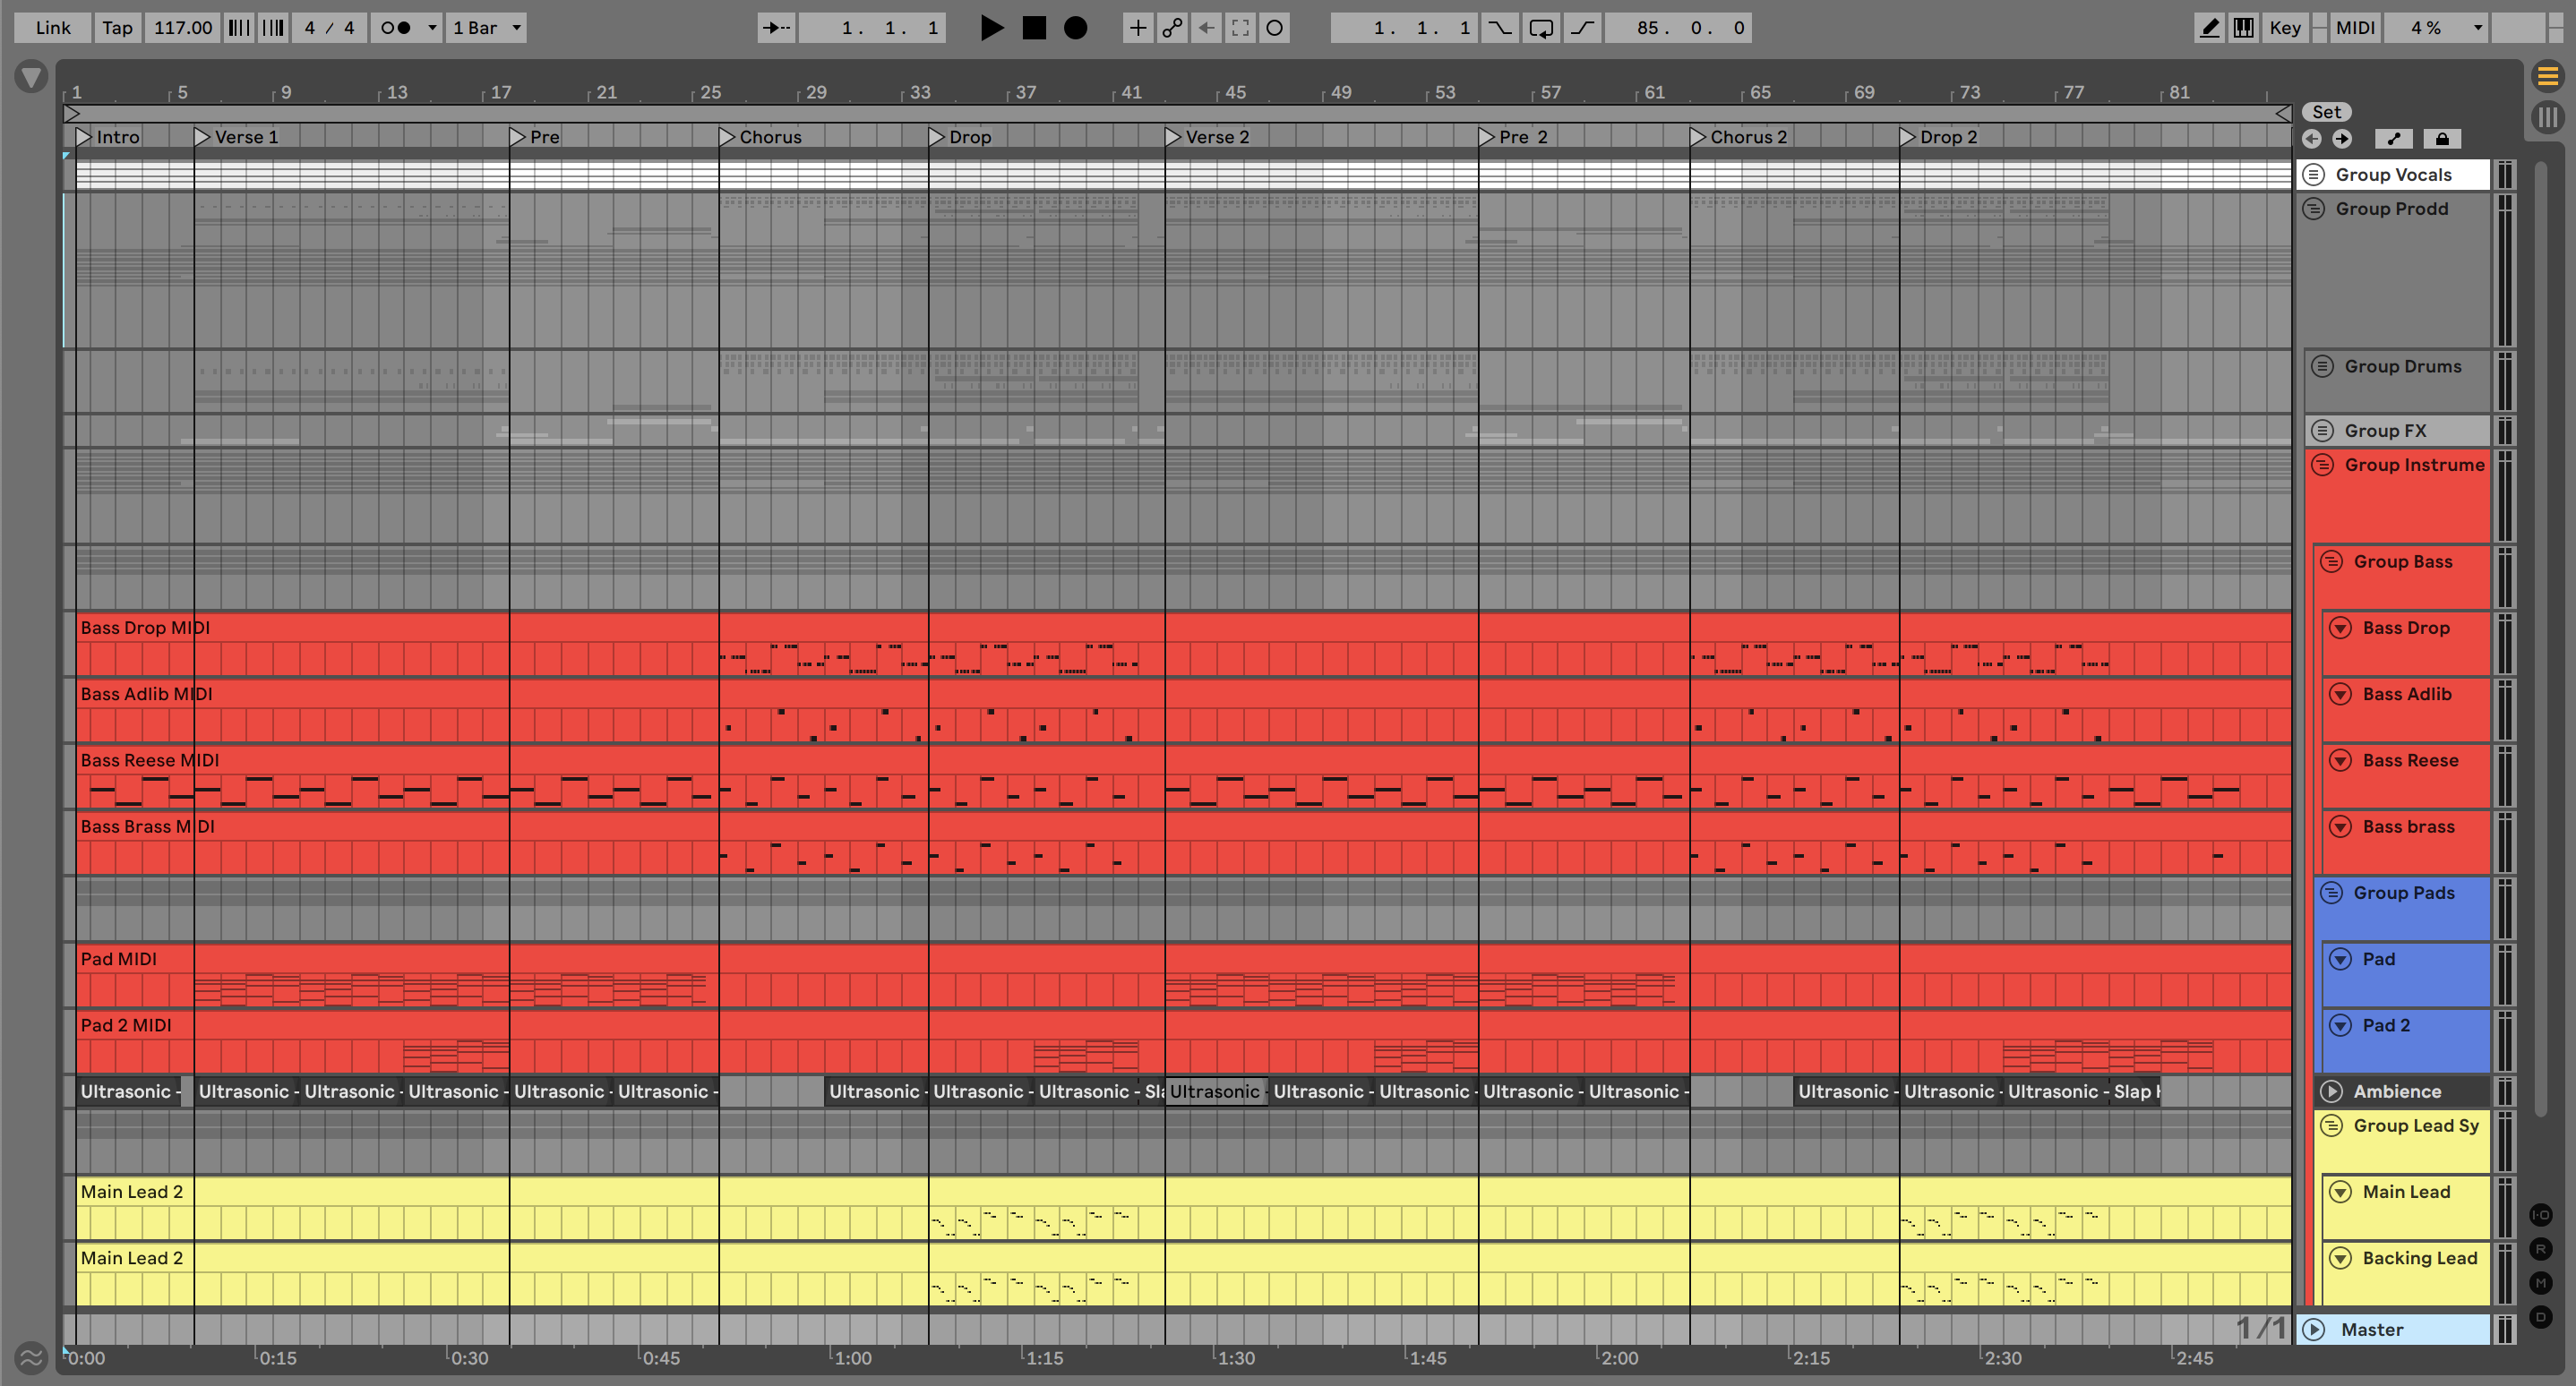
Task: Click the Stop button in transport
Action: [x=1034, y=28]
